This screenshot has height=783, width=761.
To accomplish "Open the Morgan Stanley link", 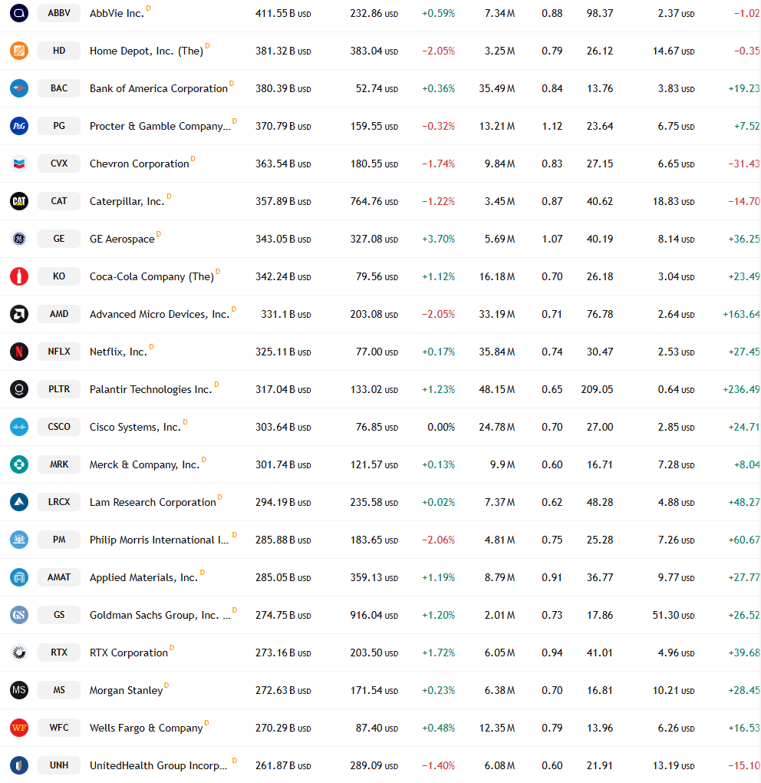I will click(x=126, y=691).
